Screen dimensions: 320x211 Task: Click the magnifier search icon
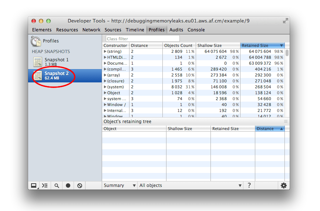tap(57, 186)
